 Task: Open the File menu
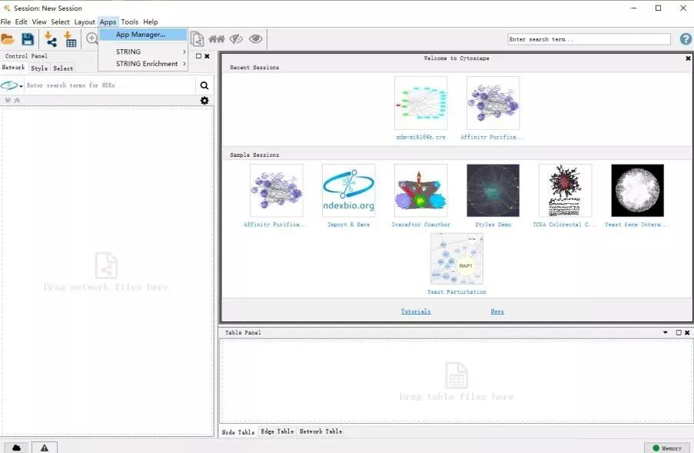coord(5,22)
